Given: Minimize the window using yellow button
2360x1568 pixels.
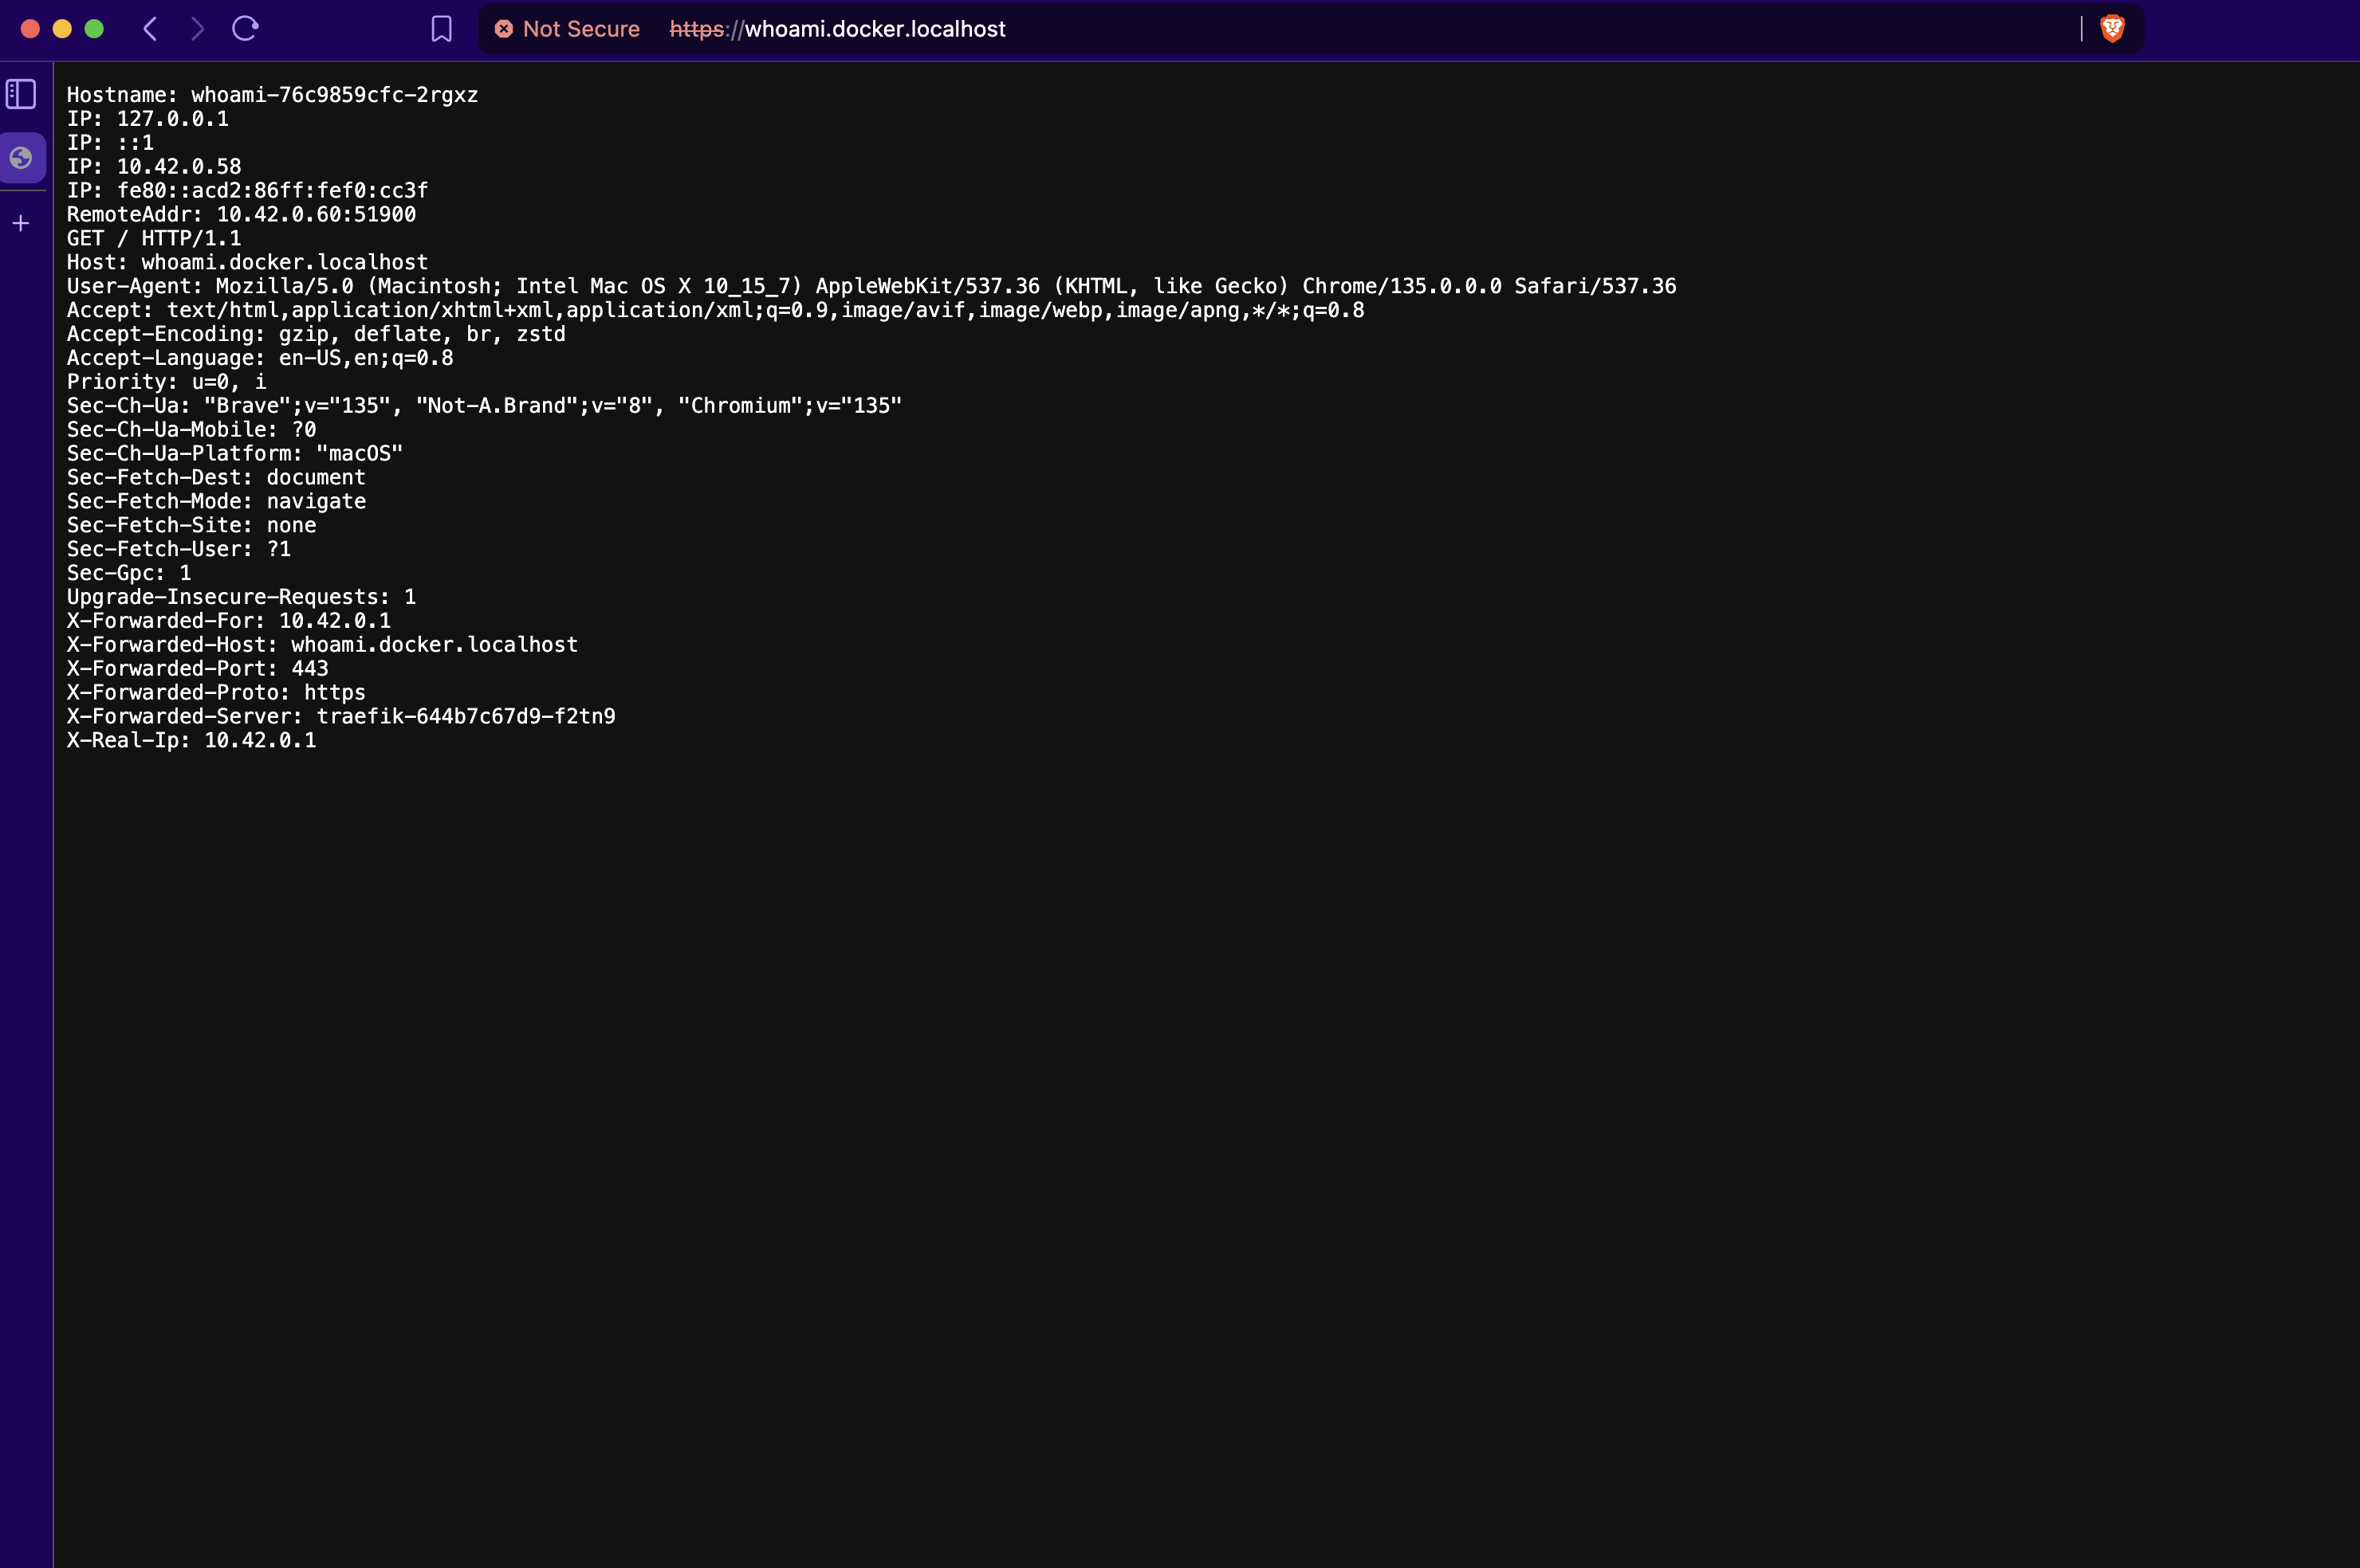Looking at the screenshot, I should point(62,29).
